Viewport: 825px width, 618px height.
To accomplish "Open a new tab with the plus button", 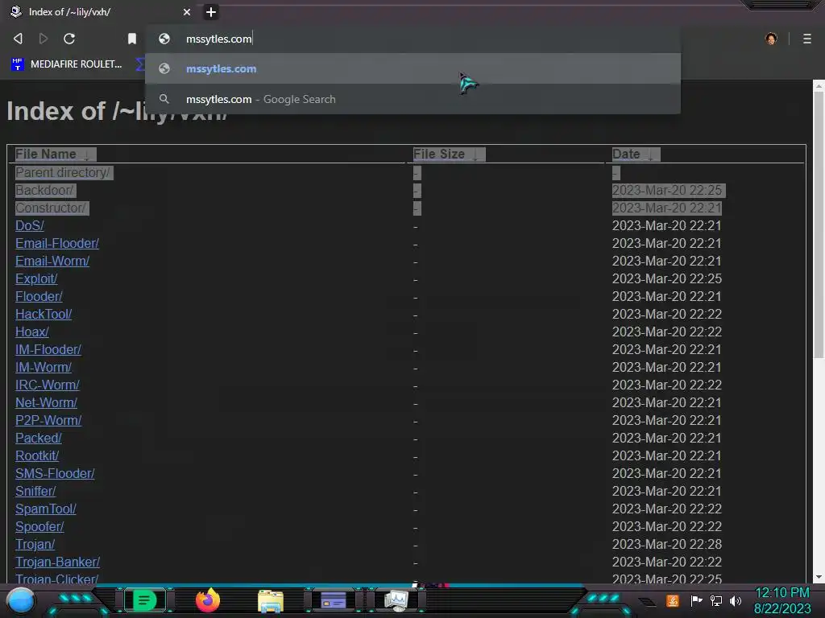I will (x=210, y=11).
